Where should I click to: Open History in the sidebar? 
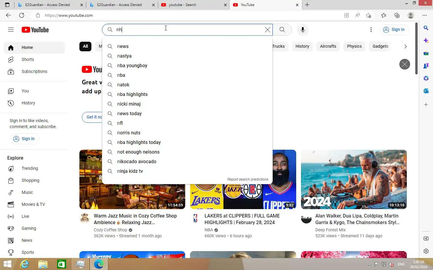[34, 103]
